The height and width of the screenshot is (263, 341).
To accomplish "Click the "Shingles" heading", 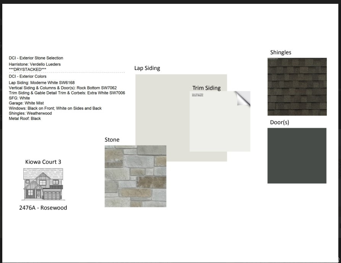I will pos(281,53).
